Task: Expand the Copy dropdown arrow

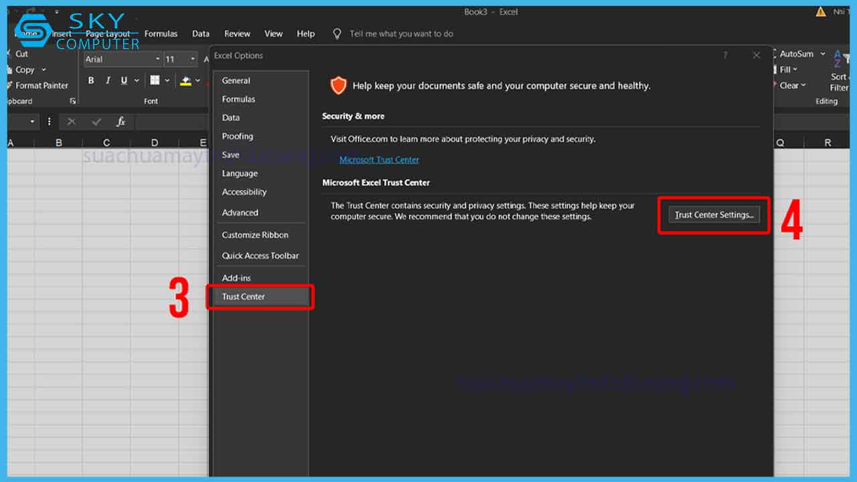Action: tap(44, 70)
